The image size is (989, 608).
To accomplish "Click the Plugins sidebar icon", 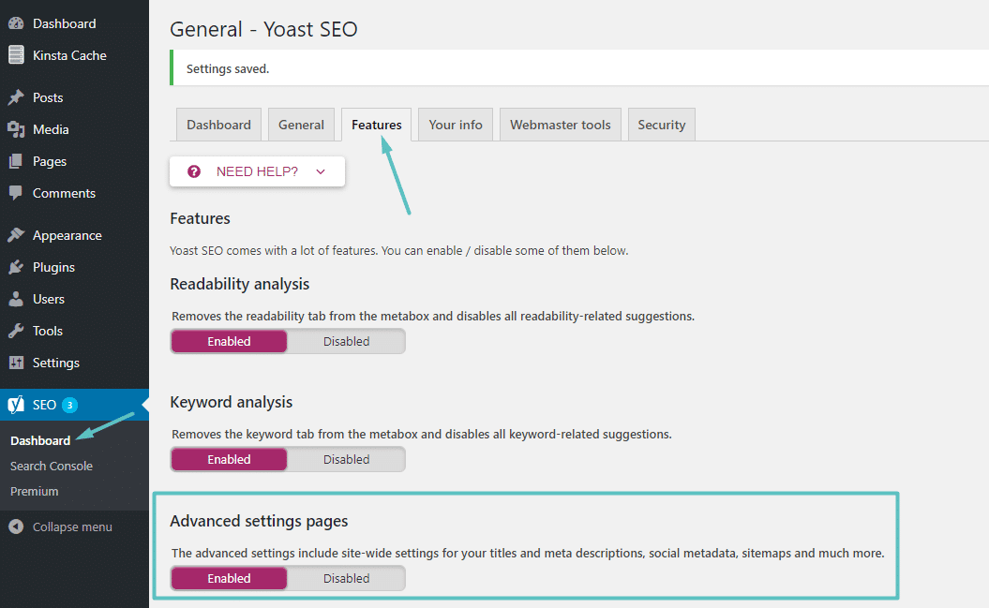I will tap(15, 267).
